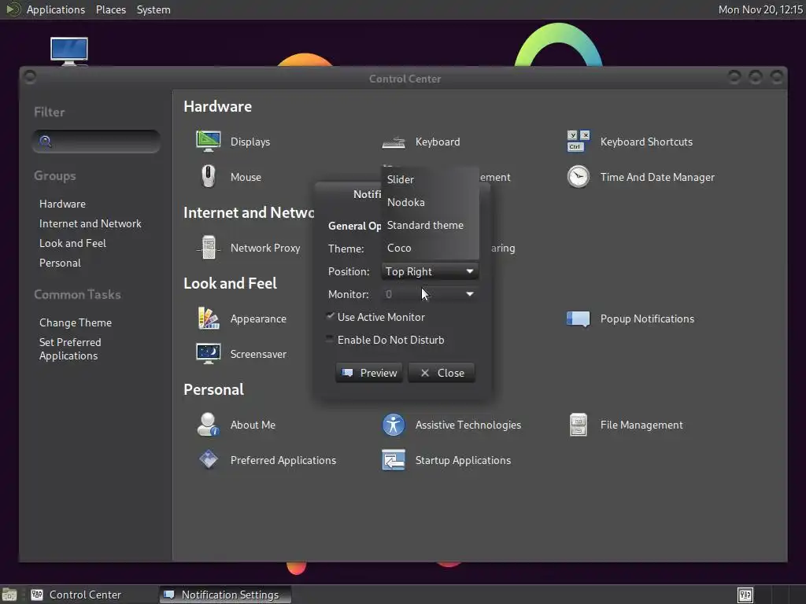This screenshot has width=806, height=604.
Task: Open the Mouse settings icon
Action: (x=208, y=177)
